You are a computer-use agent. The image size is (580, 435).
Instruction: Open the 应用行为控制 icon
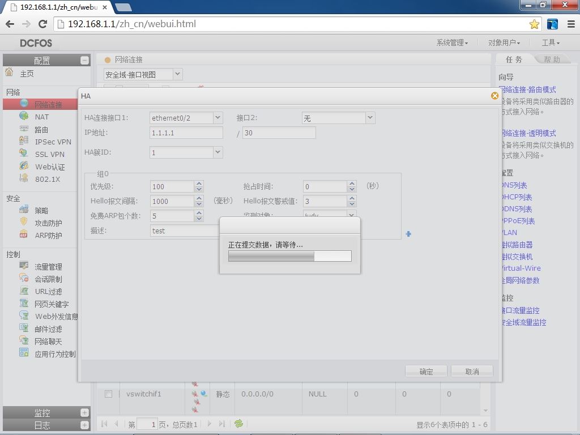[24, 352]
